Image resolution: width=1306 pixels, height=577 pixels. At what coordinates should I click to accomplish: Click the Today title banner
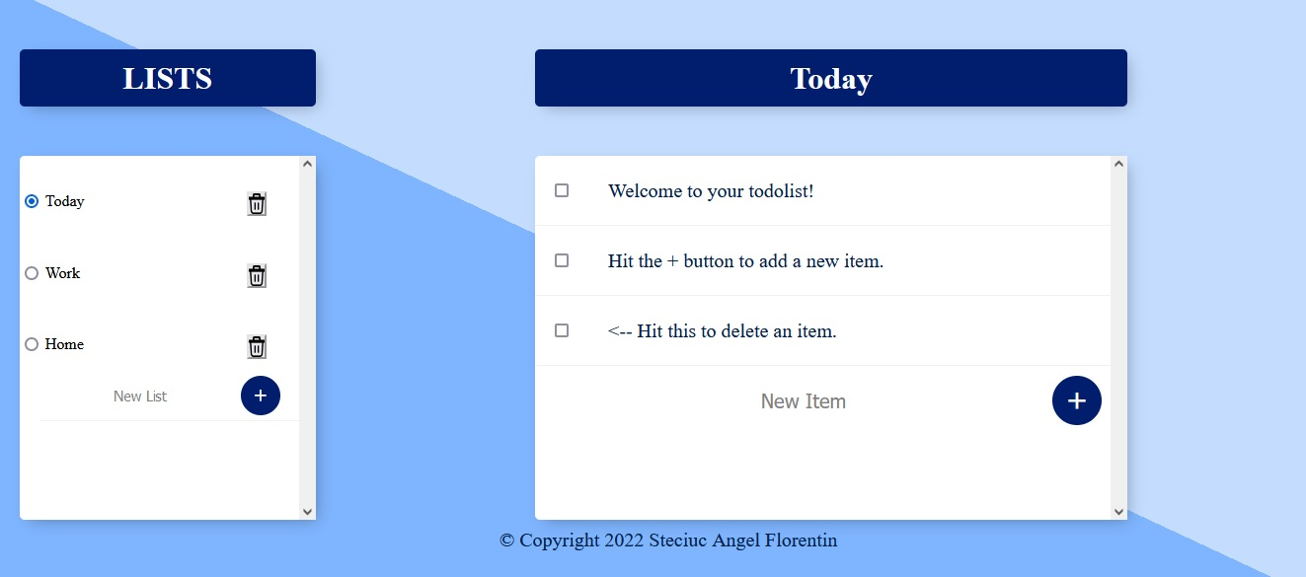coord(830,78)
